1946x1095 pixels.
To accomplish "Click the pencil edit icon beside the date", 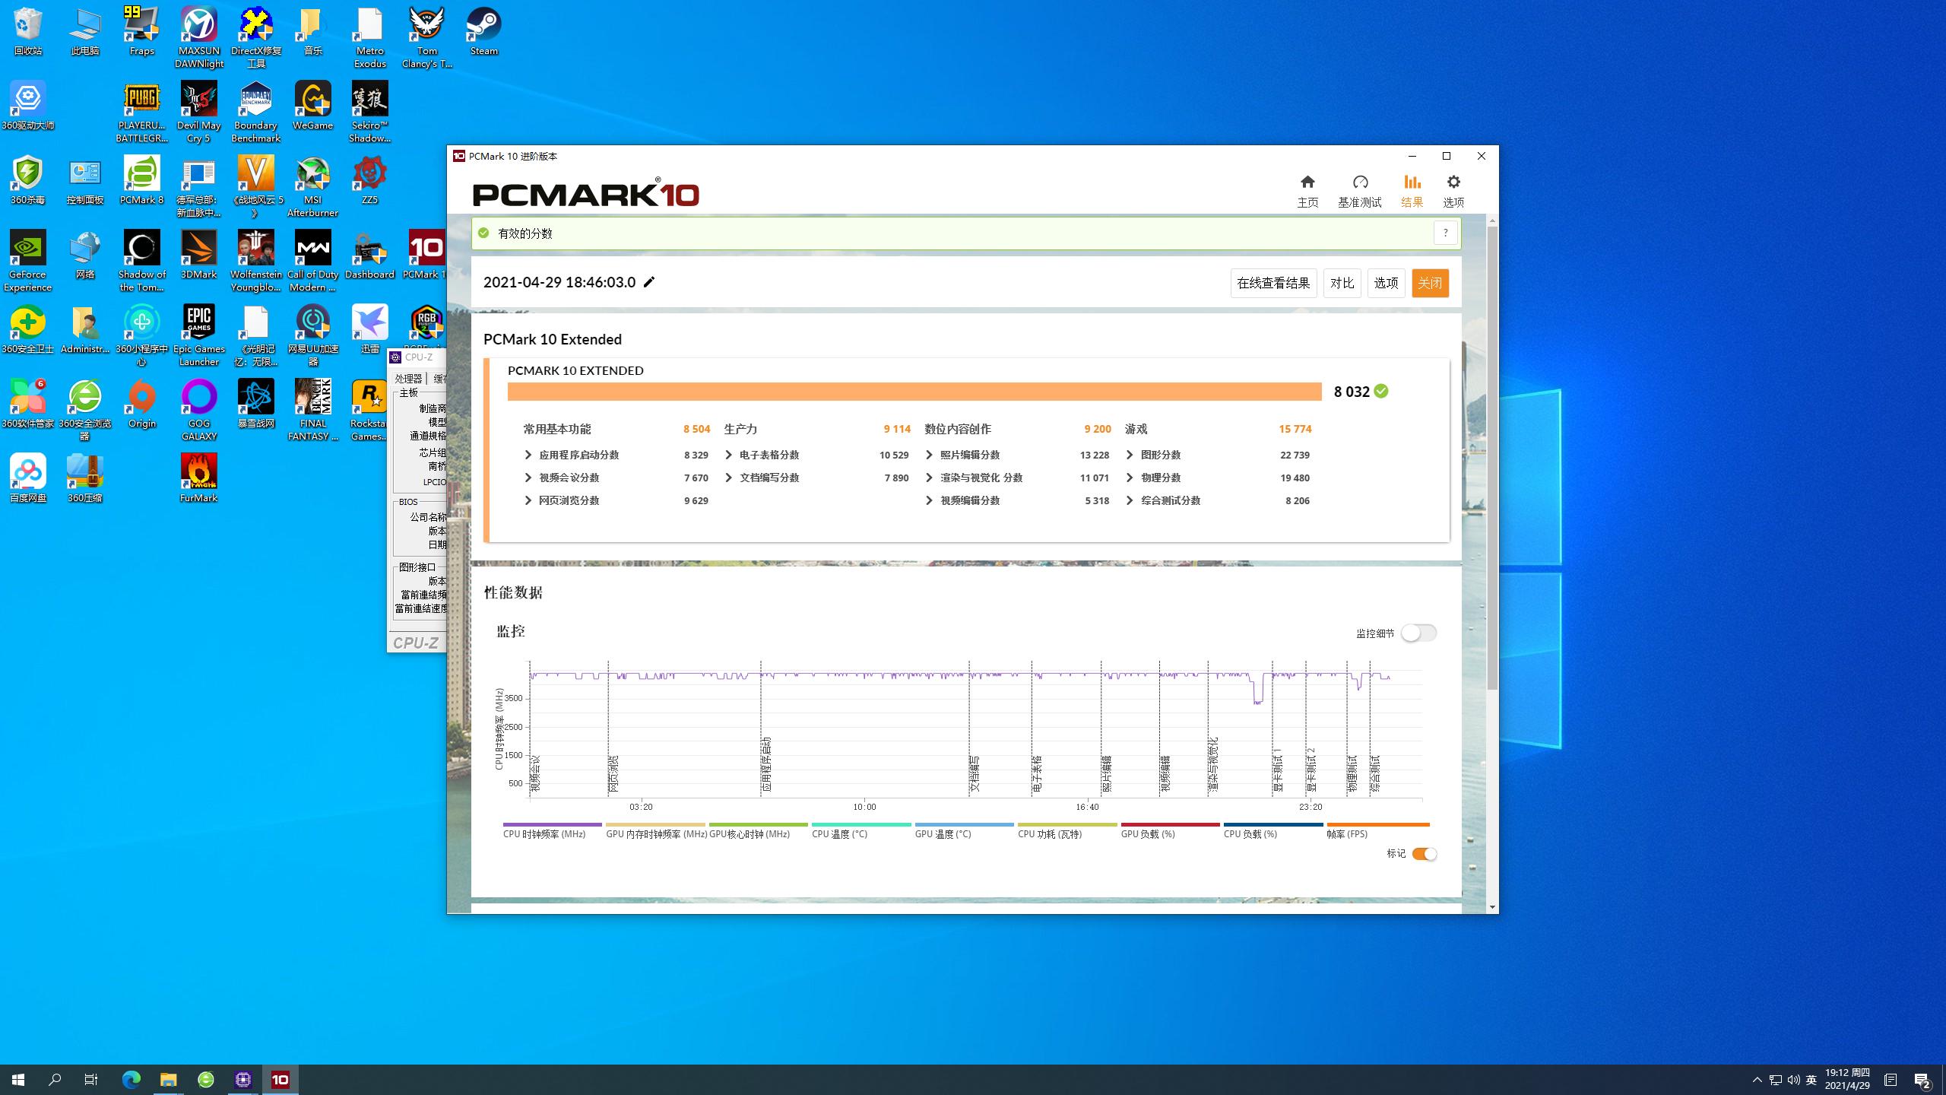I will click(649, 282).
